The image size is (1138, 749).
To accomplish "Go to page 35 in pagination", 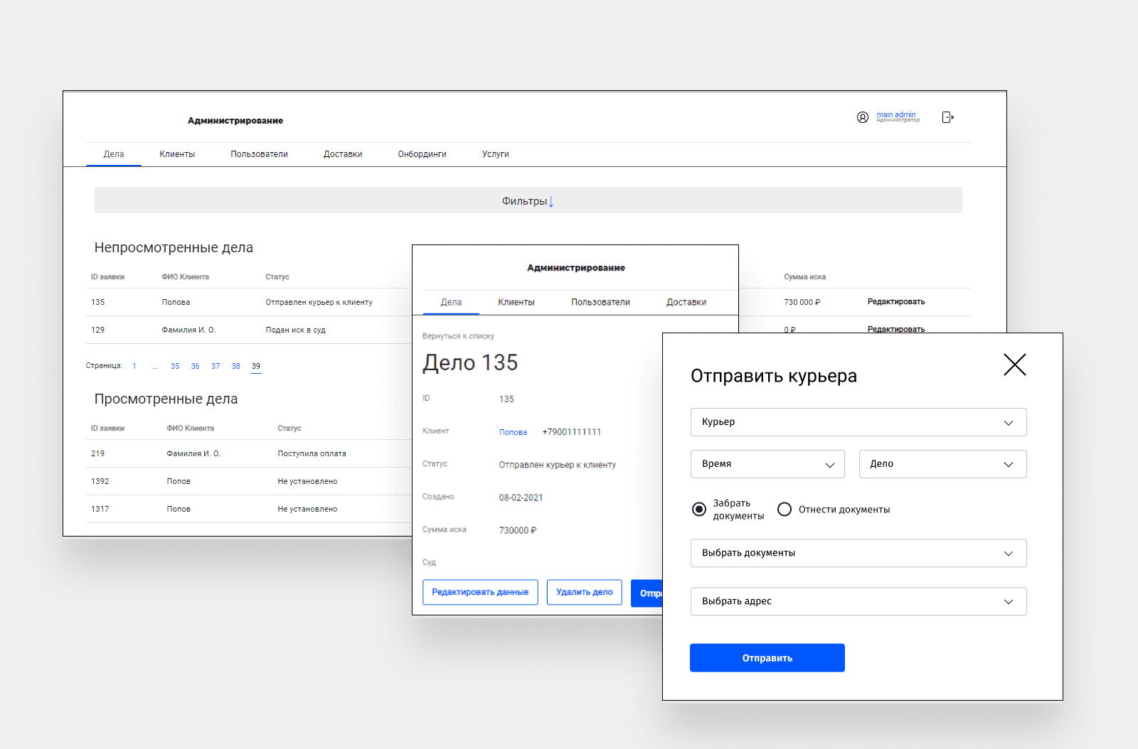I will tap(175, 366).
